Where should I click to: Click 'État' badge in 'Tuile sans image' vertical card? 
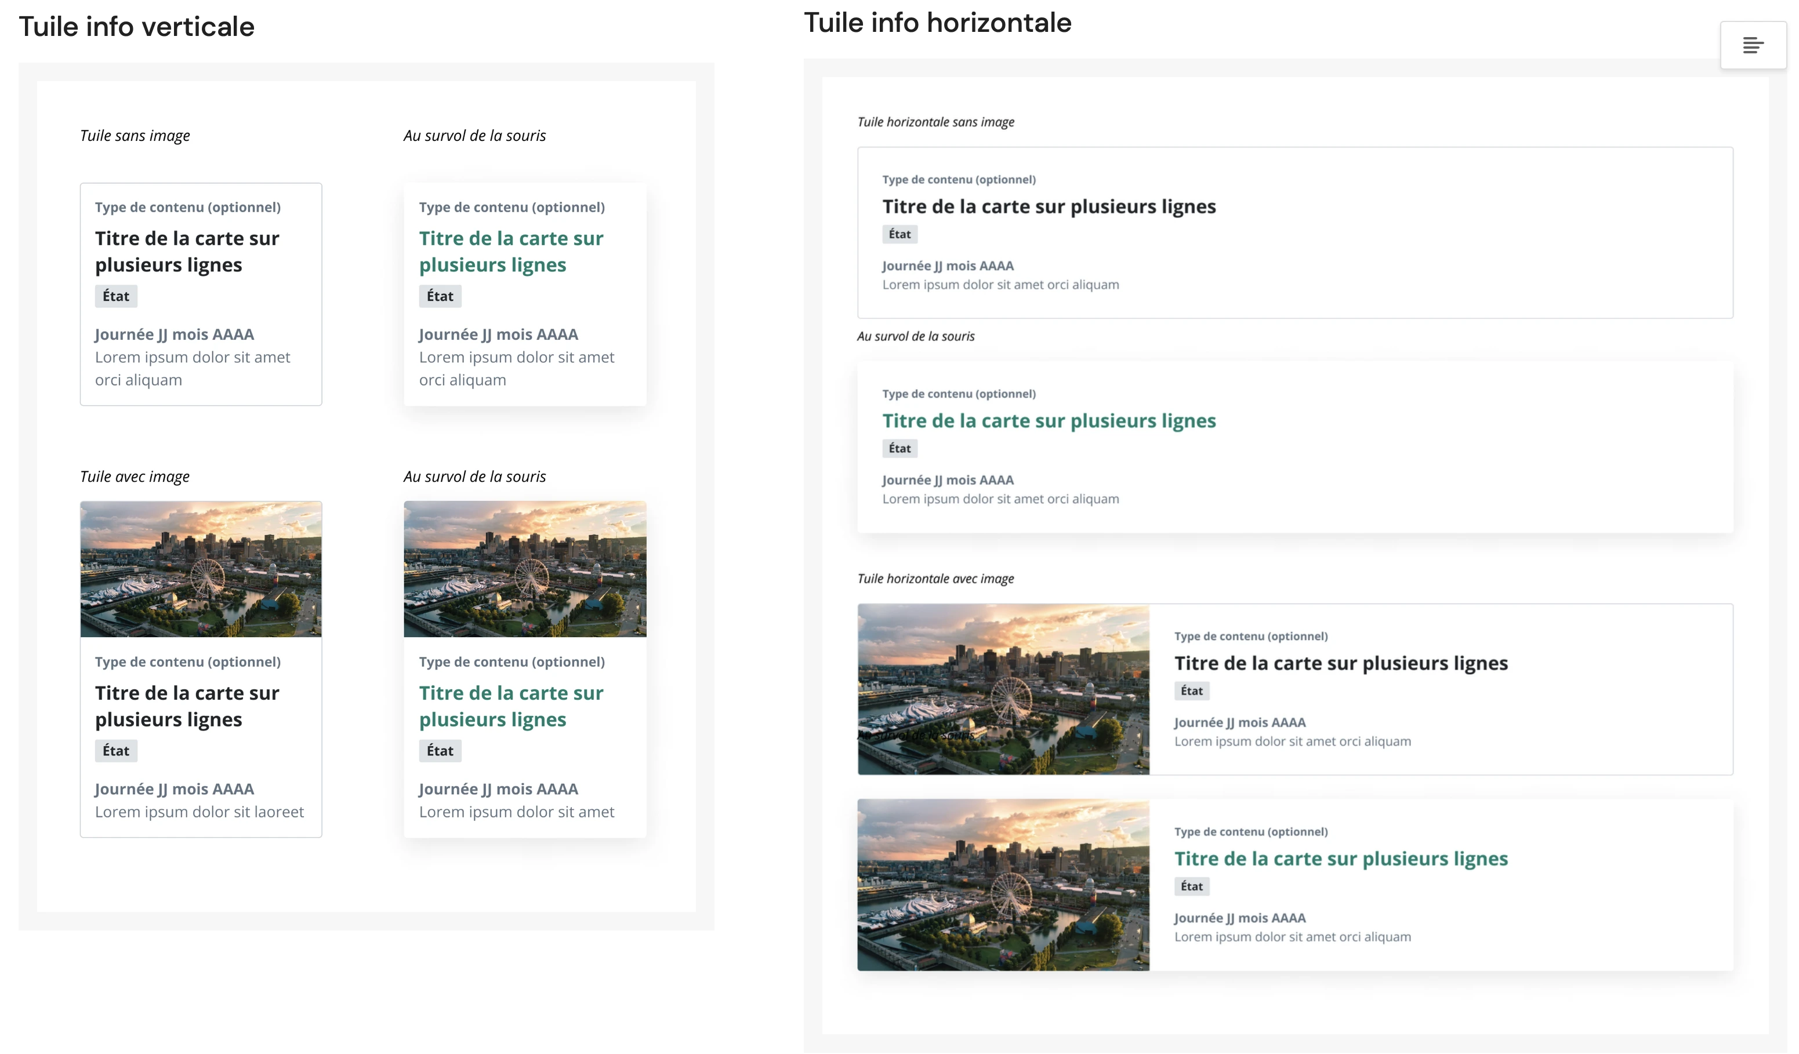(115, 296)
